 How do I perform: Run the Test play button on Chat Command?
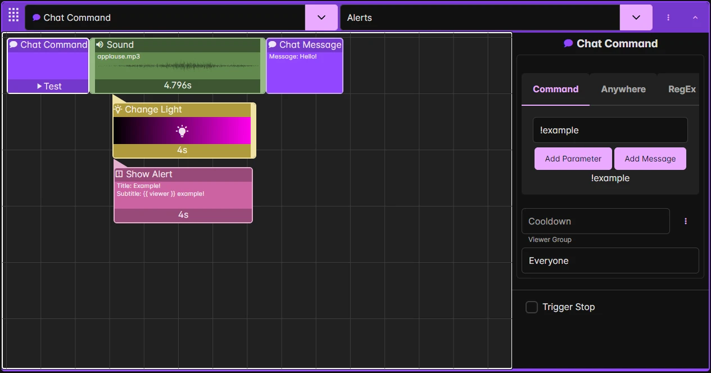pos(48,86)
